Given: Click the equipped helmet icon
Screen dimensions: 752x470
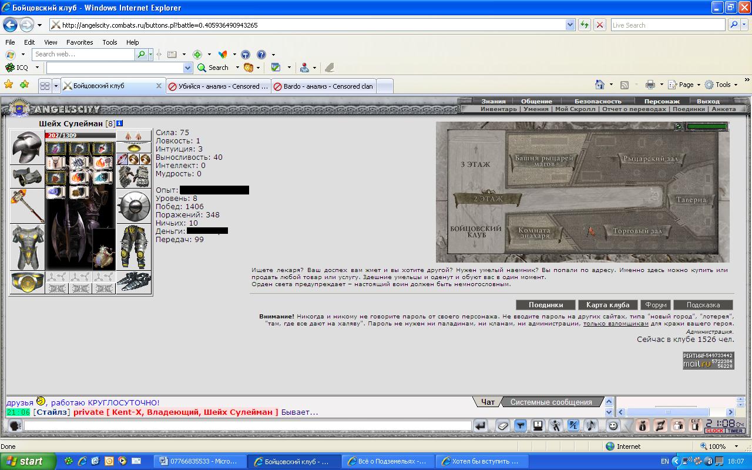Looking at the screenshot, I should 27,147.
